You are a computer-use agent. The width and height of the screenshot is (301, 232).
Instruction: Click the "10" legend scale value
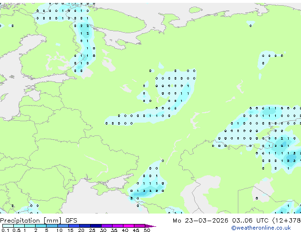point(59,230)
